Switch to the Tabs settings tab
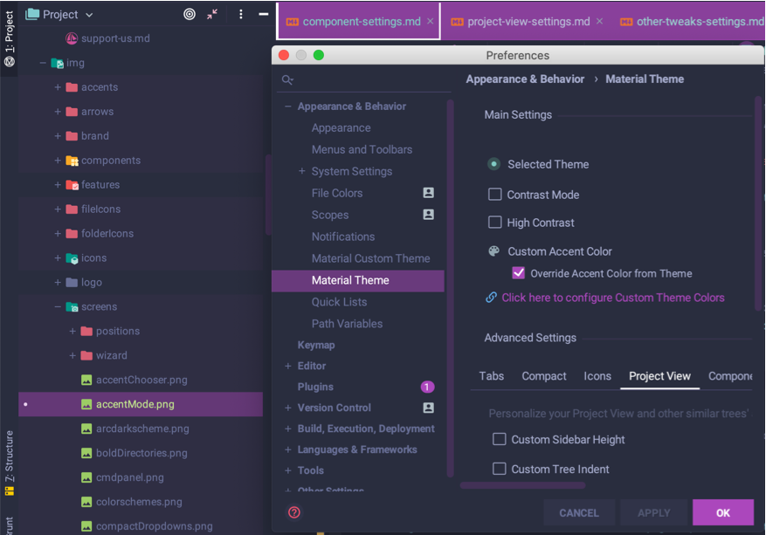 coord(492,376)
